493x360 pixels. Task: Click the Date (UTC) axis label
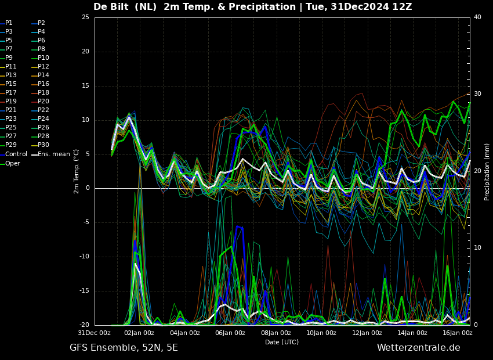[282, 342]
